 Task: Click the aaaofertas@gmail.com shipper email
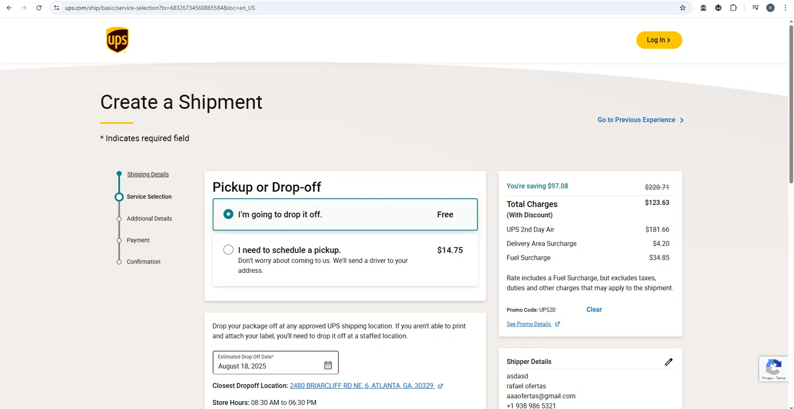click(541, 396)
